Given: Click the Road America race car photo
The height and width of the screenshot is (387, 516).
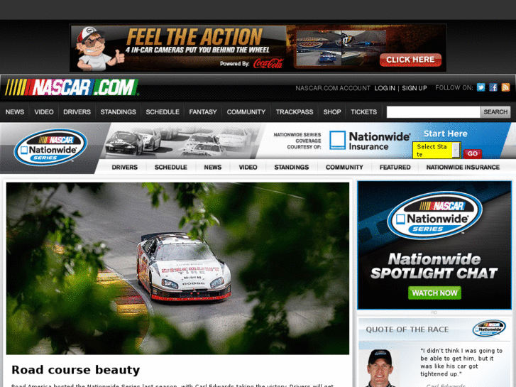Looking at the screenshot, I should click(177, 268).
